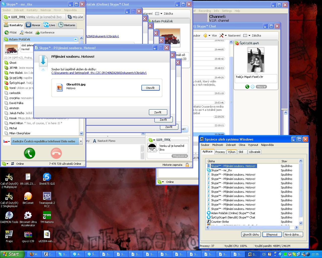Switch to the Procesy tab
The width and height of the screenshot is (322, 258).
click(220, 152)
